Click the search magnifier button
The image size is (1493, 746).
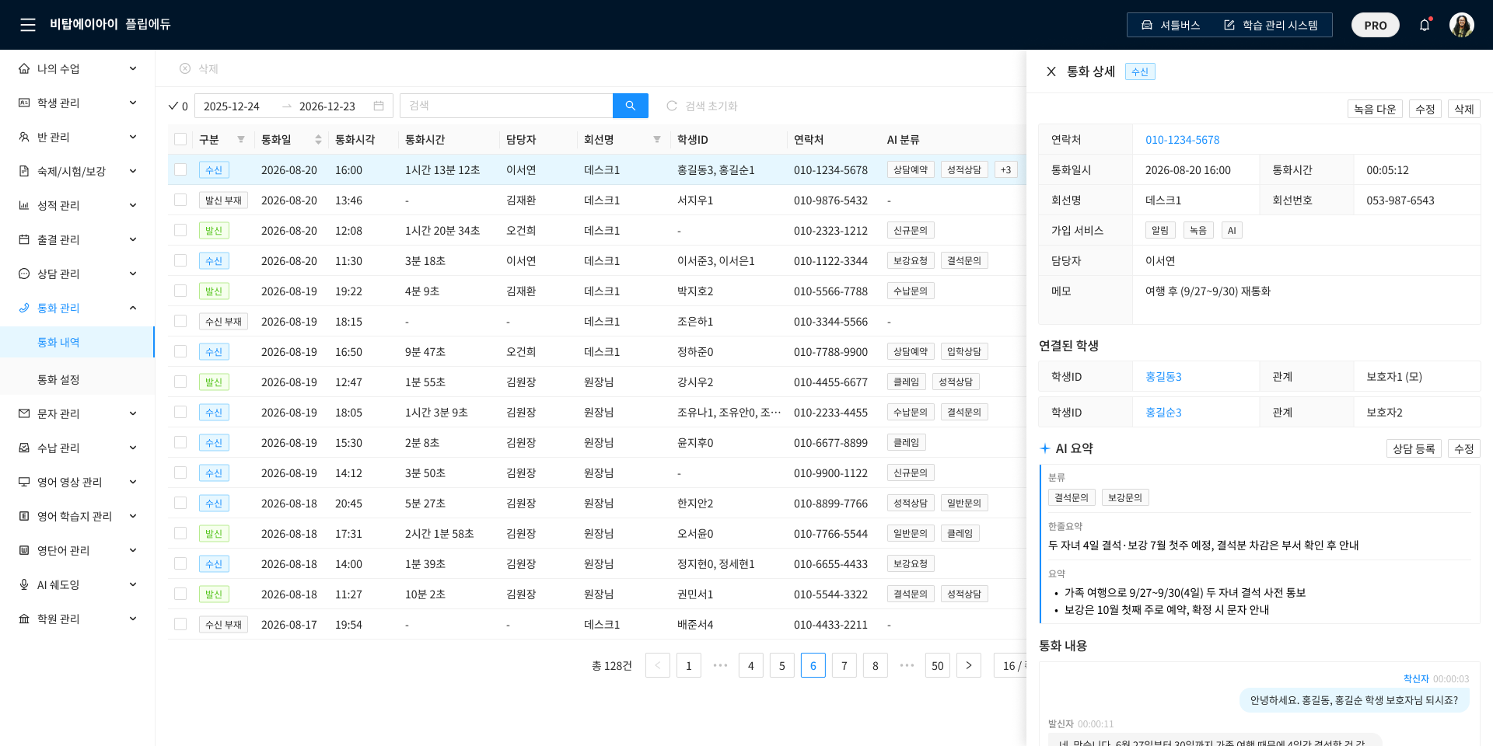click(631, 106)
